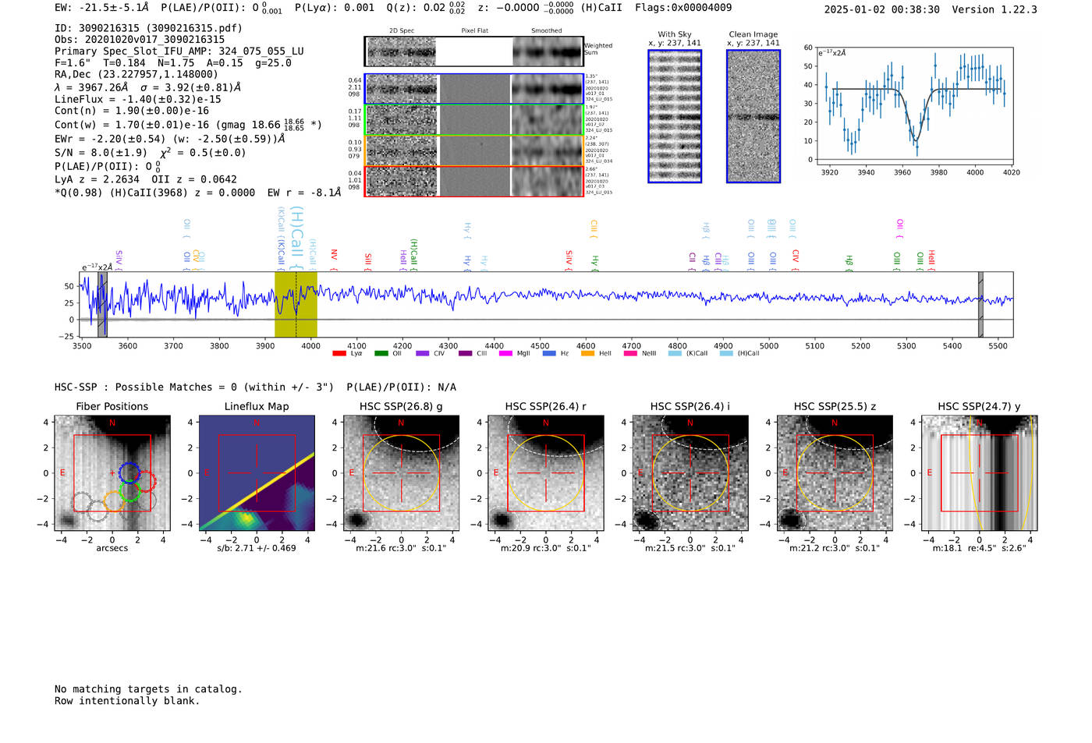This screenshot has height=743, width=1092.
Task: Click the magenta MgII legend swatch
Action: (x=505, y=353)
